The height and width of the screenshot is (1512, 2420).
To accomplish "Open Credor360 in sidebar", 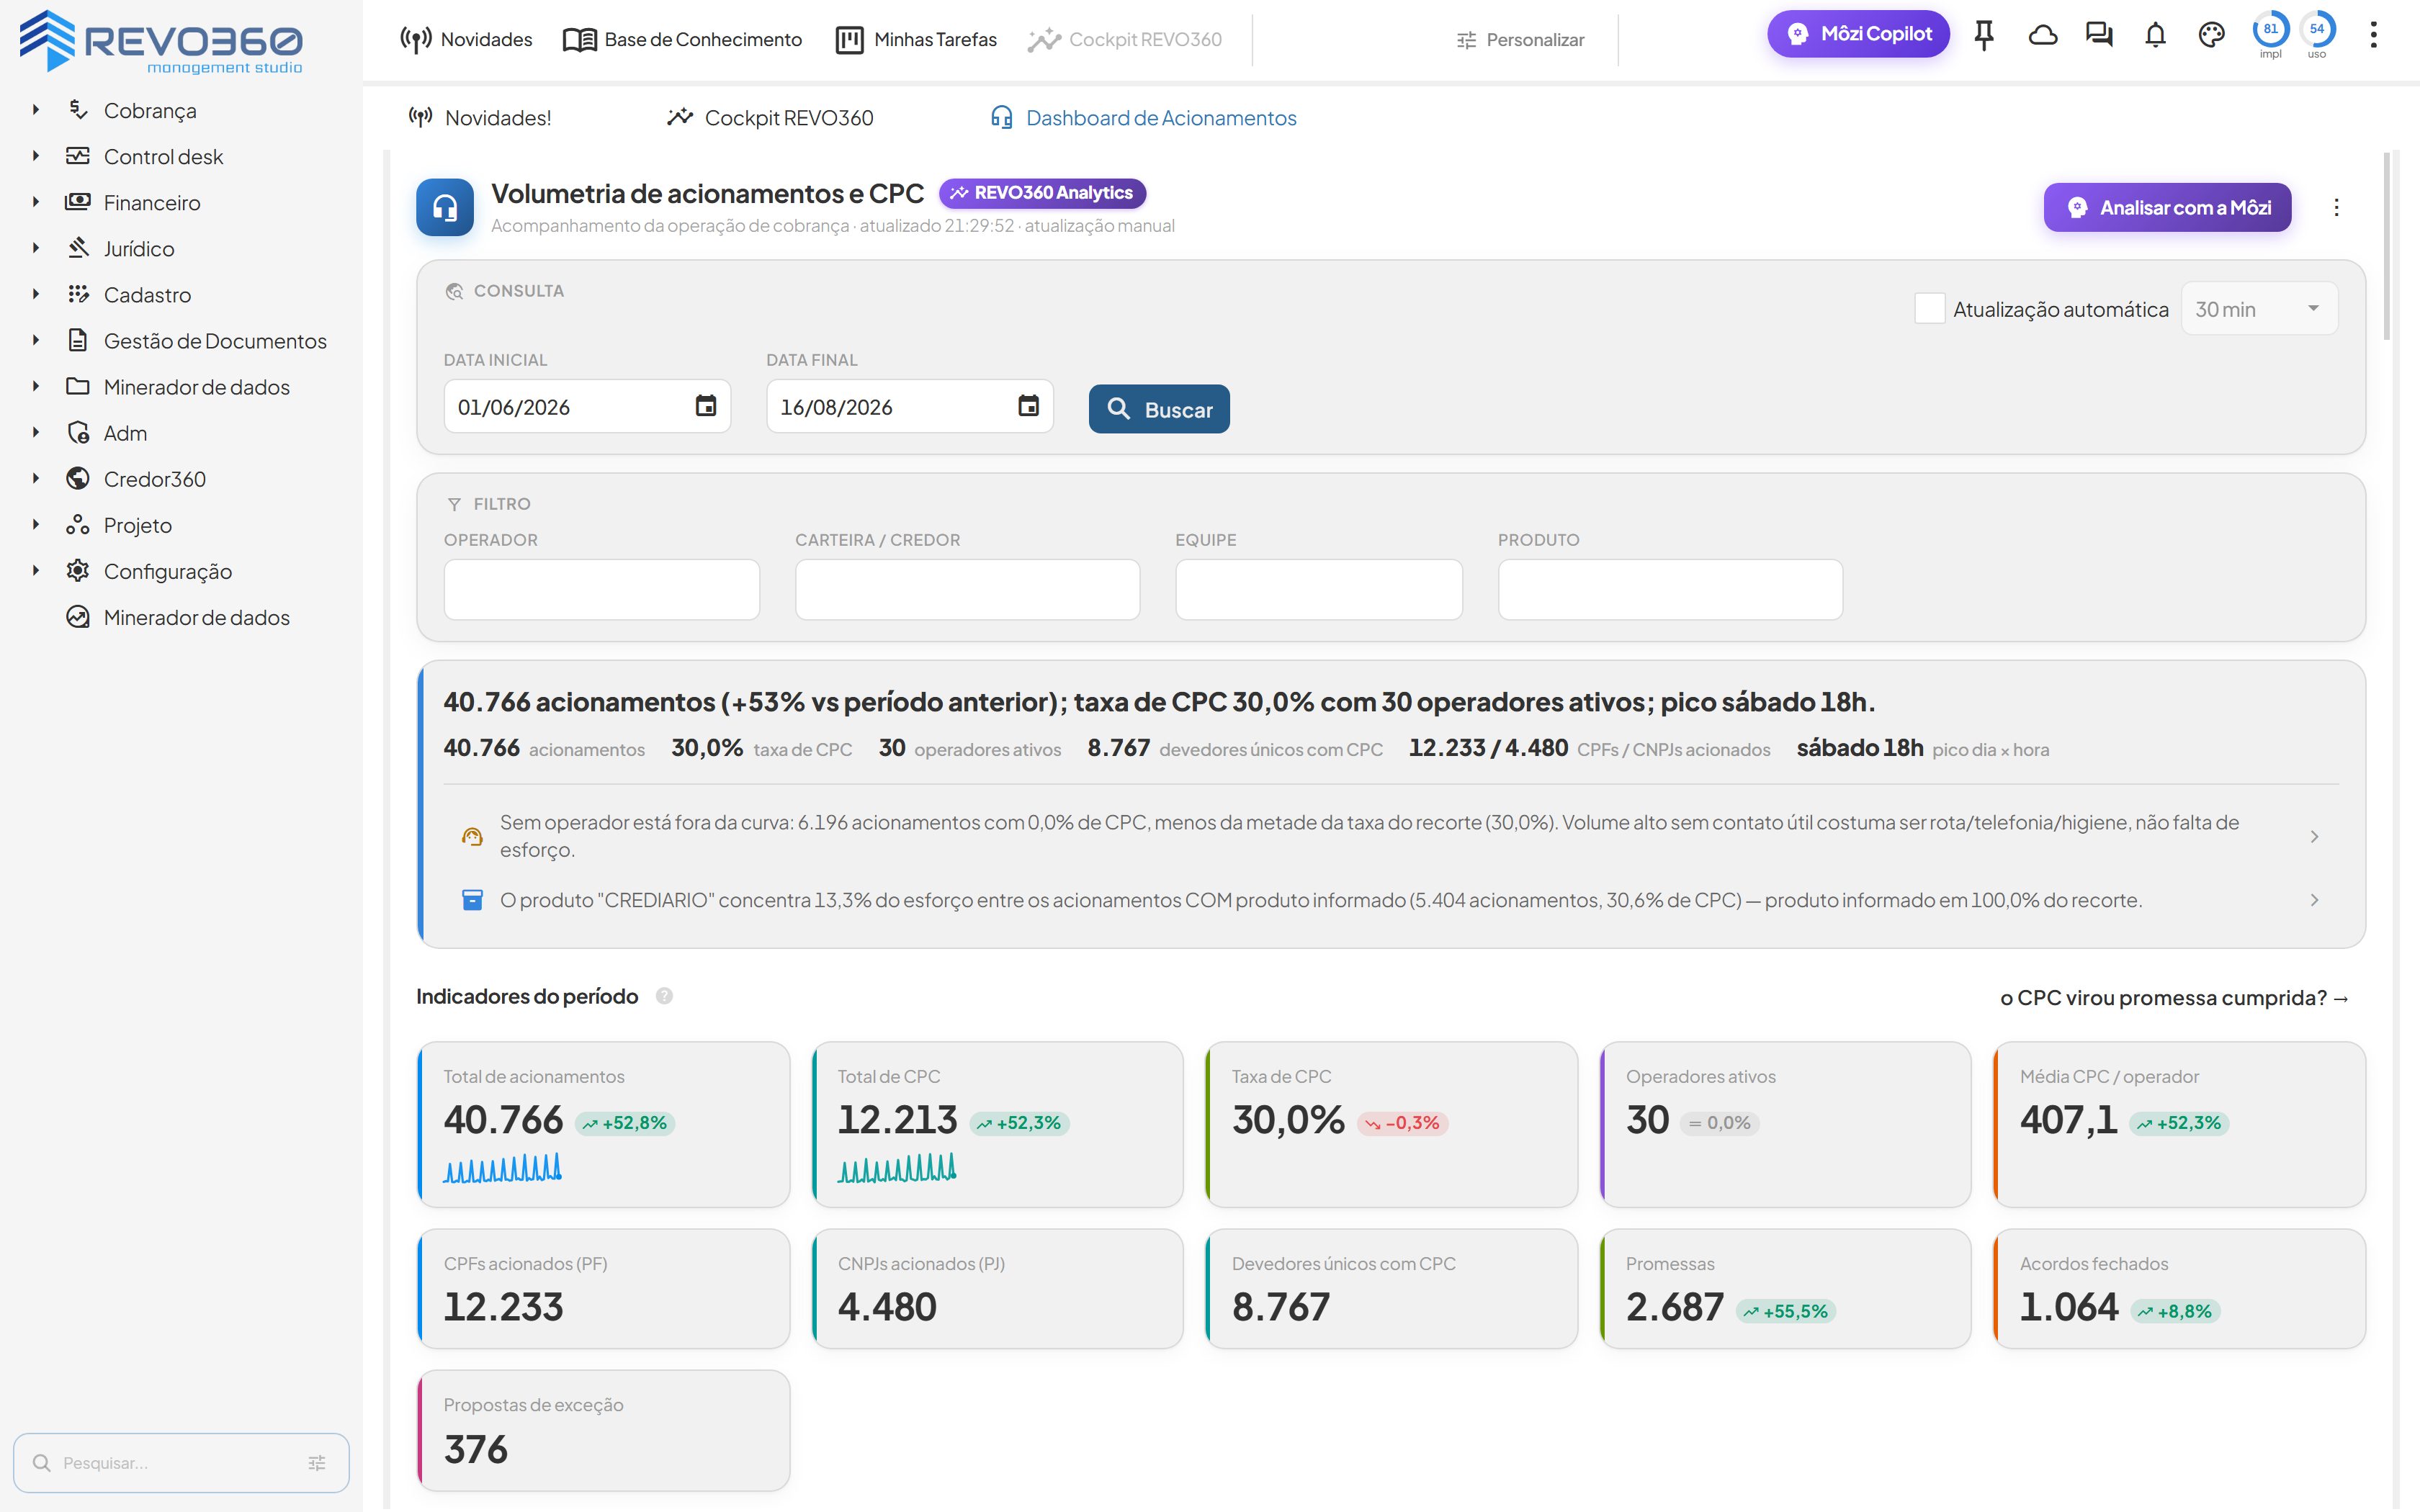I will (155, 479).
